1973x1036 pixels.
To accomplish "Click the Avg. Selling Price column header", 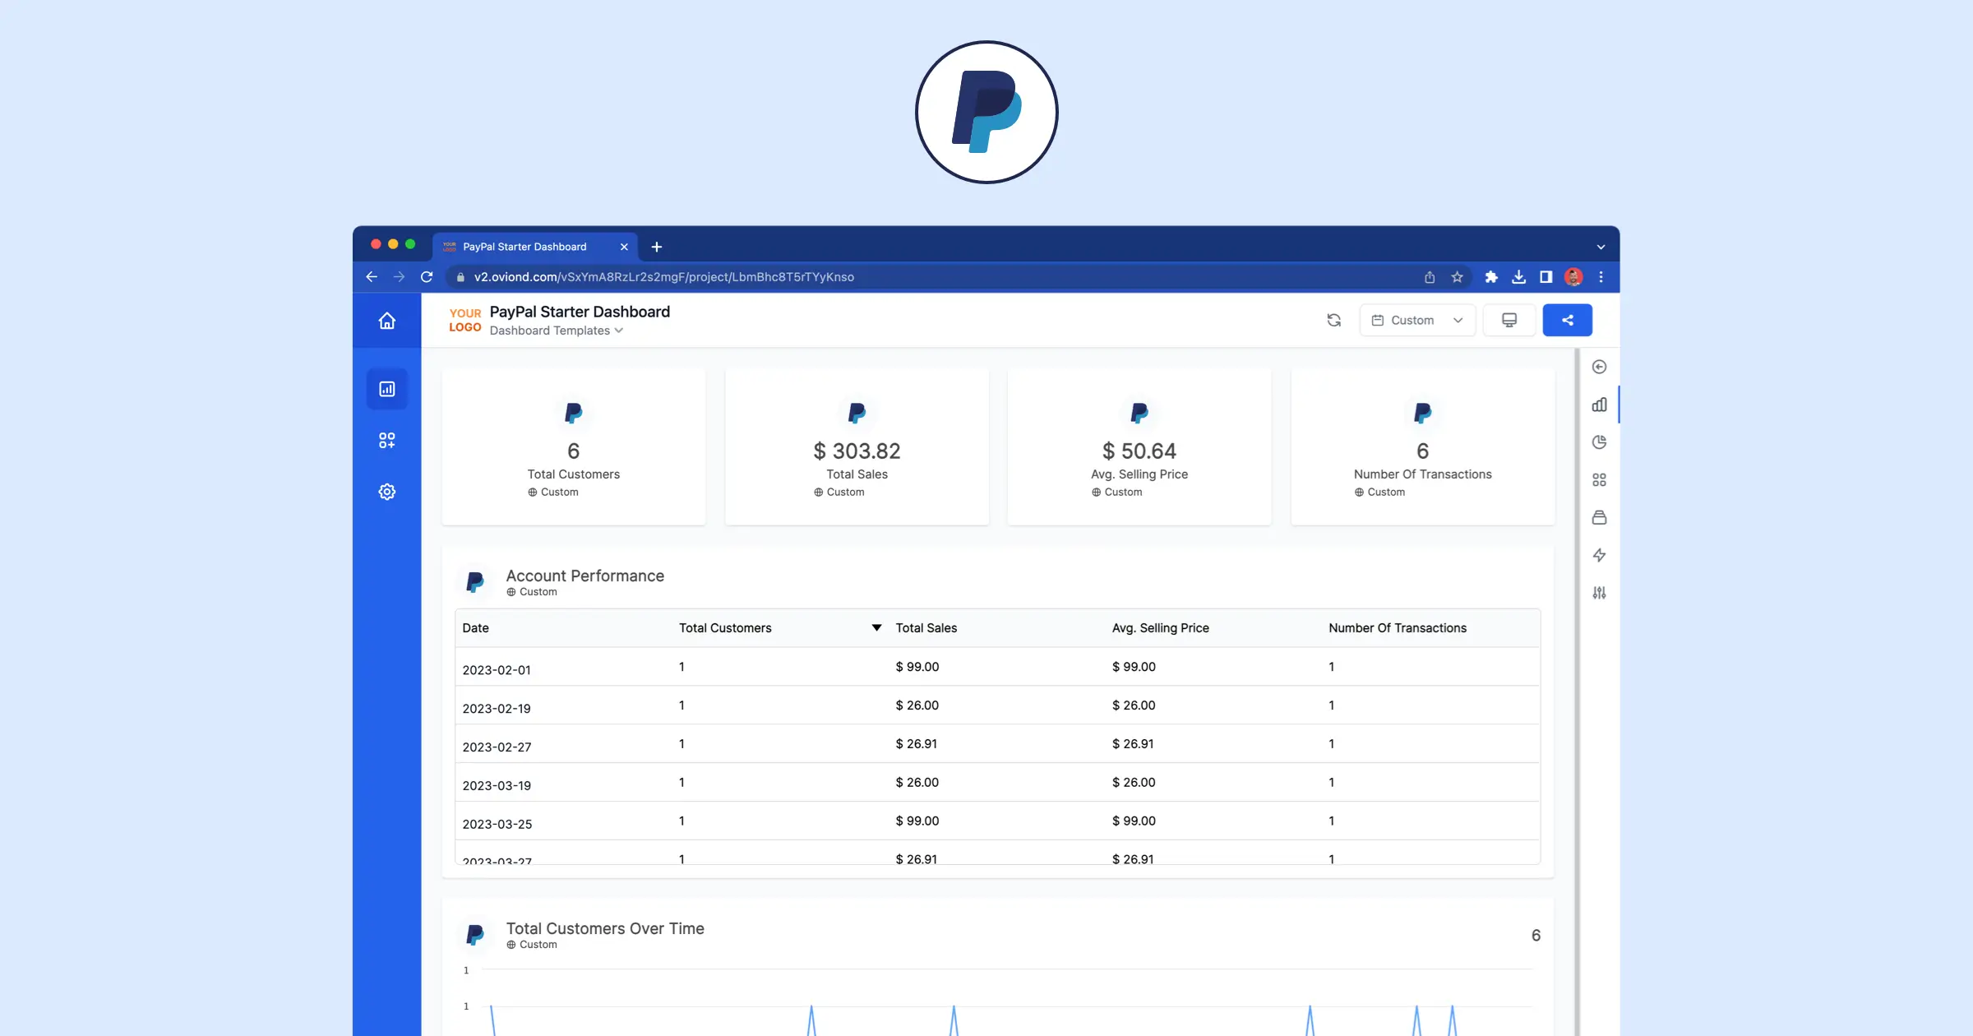I will (x=1160, y=628).
